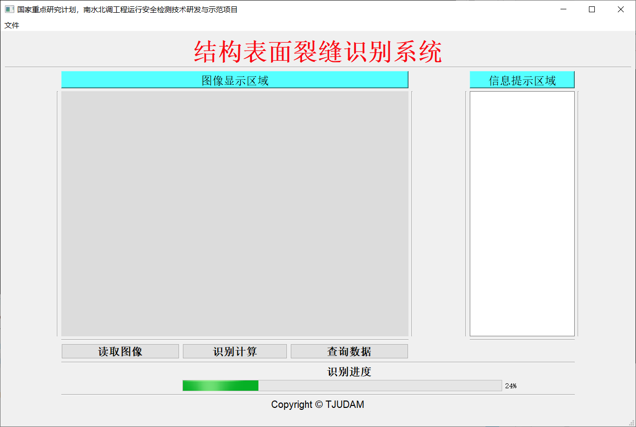
Task: Click the 识别计算 button to start recognition
Action: tap(234, 351)
